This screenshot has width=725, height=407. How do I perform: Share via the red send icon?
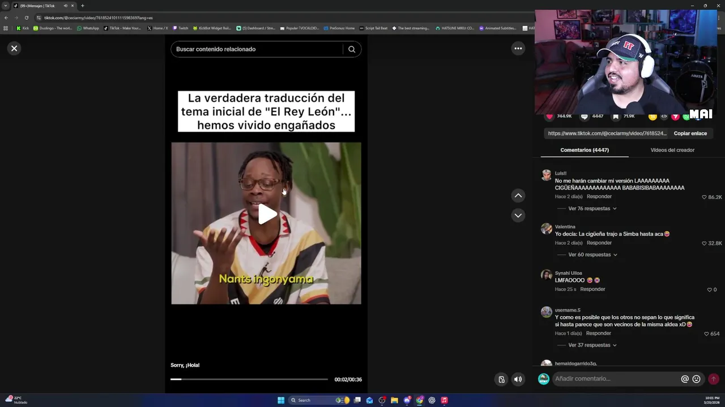point(675,116)
